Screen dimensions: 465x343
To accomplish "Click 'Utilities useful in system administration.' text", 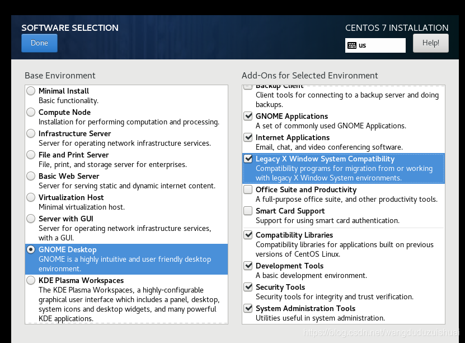I will (x=320, y=318).
